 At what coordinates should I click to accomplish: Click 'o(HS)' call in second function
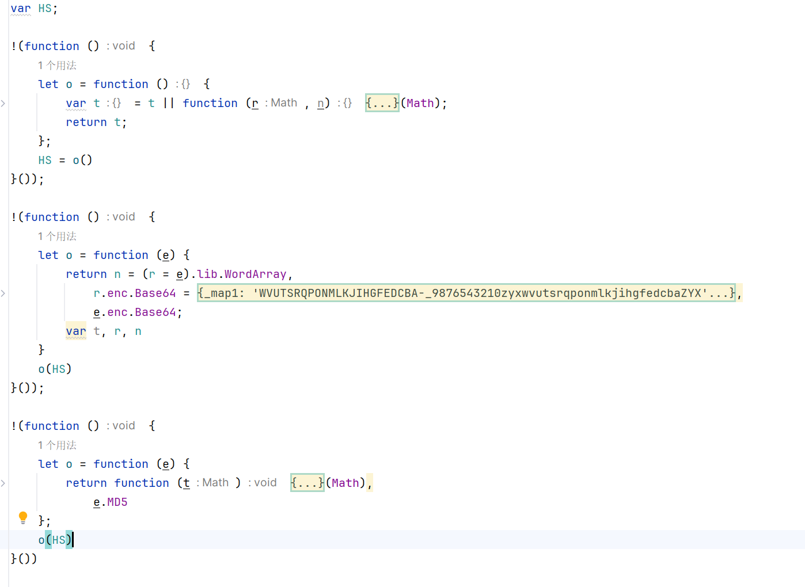click(x=55, y=369)
